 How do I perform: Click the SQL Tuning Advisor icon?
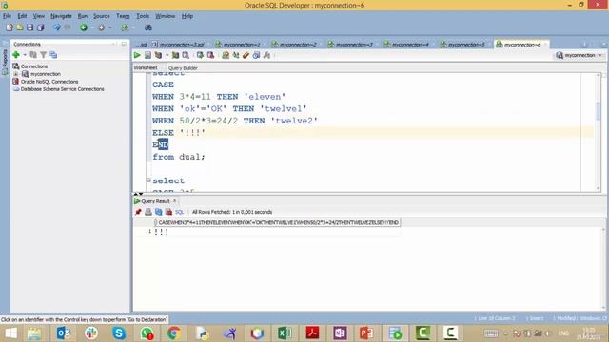click(186, 55)
